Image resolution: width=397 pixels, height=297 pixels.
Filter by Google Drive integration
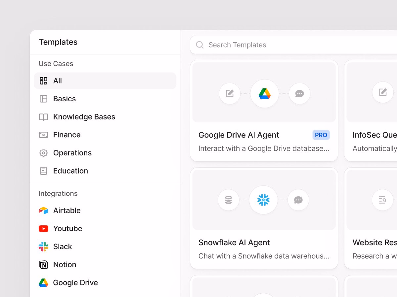click(x=105, y=282)
